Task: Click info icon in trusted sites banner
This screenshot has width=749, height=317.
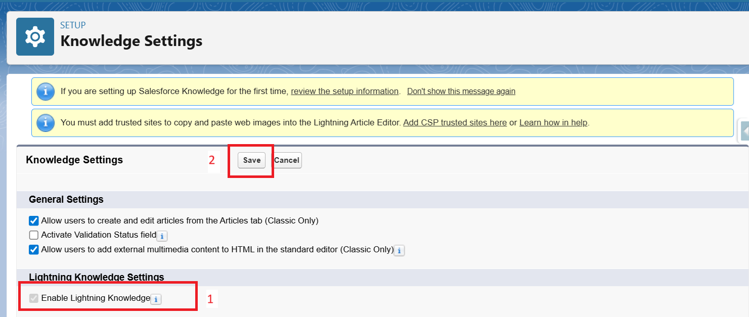Action: coord(46,122)
